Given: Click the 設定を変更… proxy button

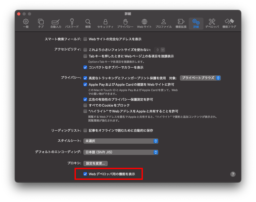Looking at the screenshot, I should point(95,164).
